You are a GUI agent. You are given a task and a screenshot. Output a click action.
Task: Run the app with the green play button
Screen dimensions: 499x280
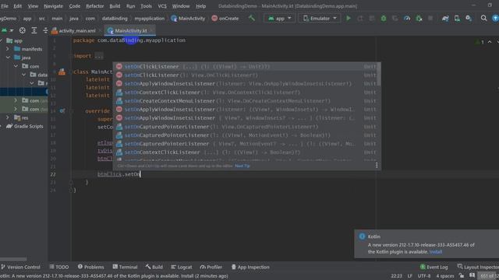coord(349,19)
